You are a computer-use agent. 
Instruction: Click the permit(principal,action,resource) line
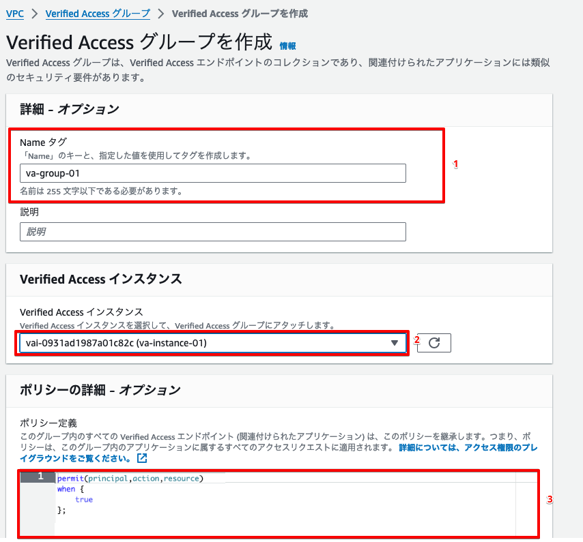pos(130,479)
